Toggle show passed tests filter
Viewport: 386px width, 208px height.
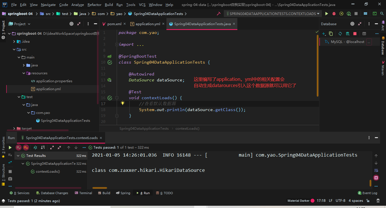(x=19, y=148)
